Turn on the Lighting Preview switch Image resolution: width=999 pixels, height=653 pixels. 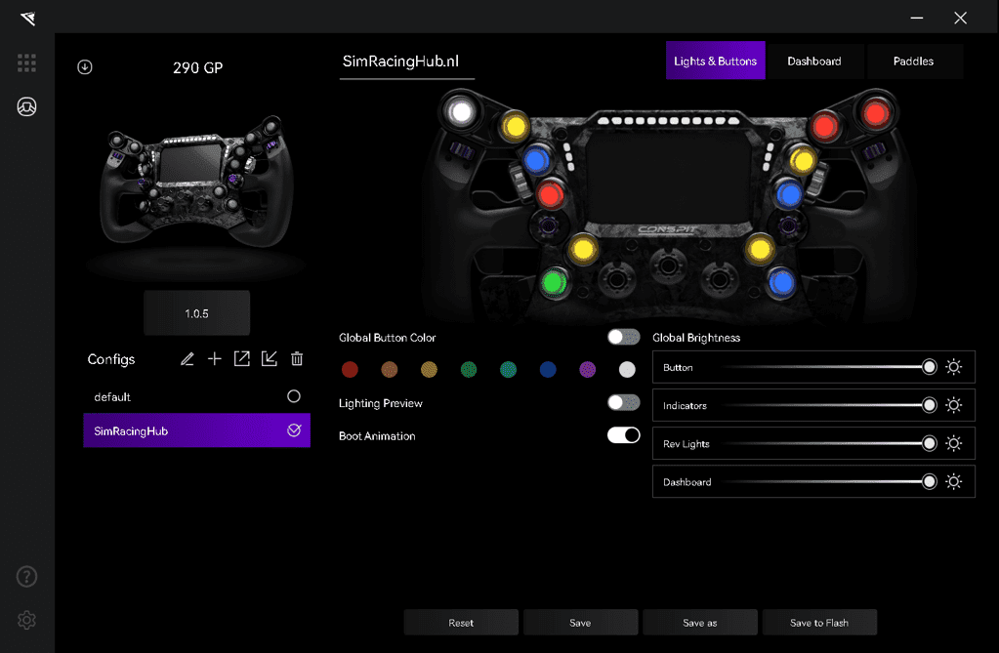click(x=623, y=402)
